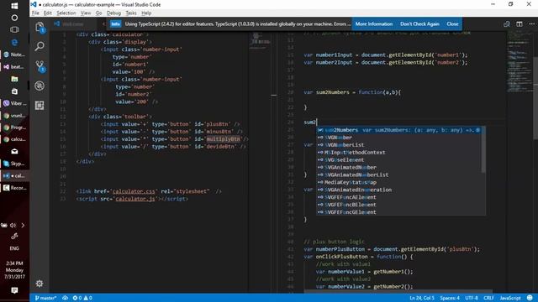Switch to the Welcome editor tab
Image resolution: width=538 pixels, height=302 pixels.
click(73, 24)
